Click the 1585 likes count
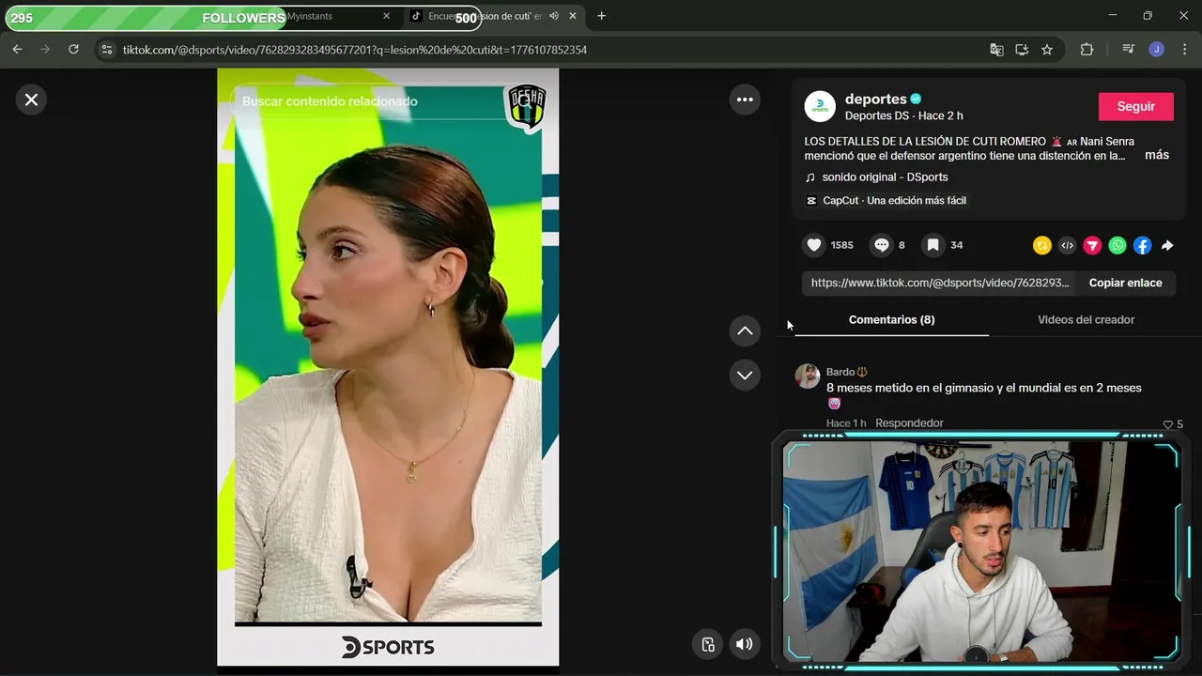The width and height of the screenshot is (1202, 676). point(841,245)
